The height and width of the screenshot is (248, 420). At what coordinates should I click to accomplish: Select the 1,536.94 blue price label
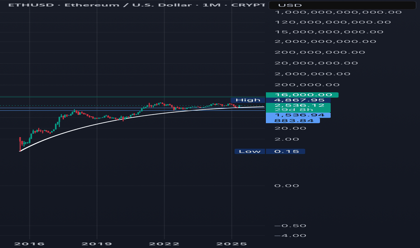298,115
